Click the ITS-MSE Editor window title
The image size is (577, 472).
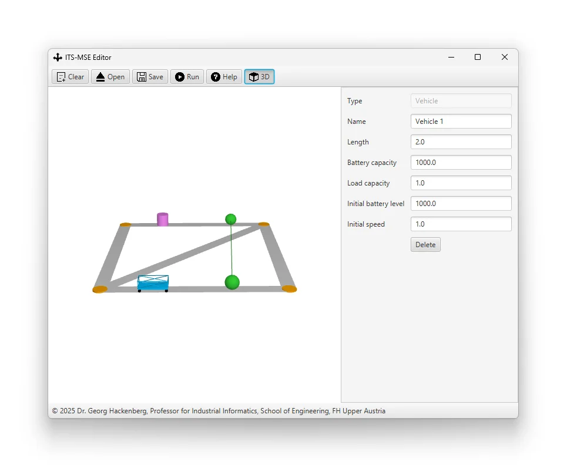[88, 58]
